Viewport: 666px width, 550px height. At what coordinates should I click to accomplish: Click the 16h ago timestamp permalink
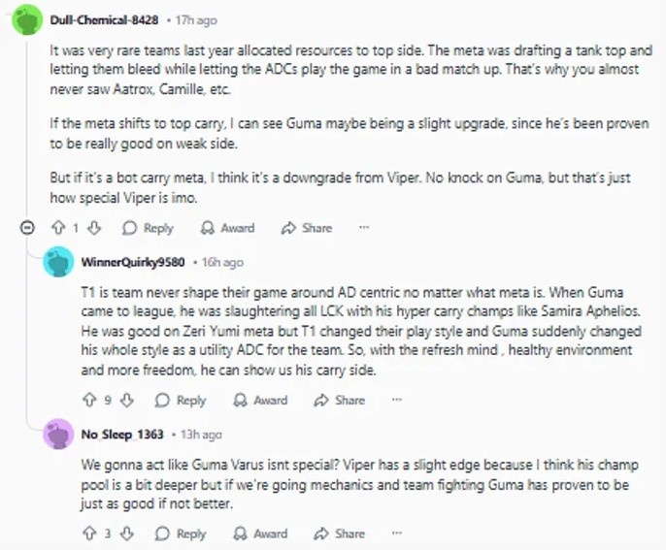pos(221,262)
